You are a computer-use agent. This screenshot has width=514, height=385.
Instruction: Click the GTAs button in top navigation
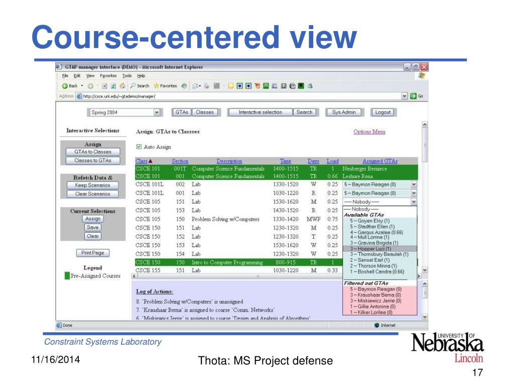tap(182, 112)
